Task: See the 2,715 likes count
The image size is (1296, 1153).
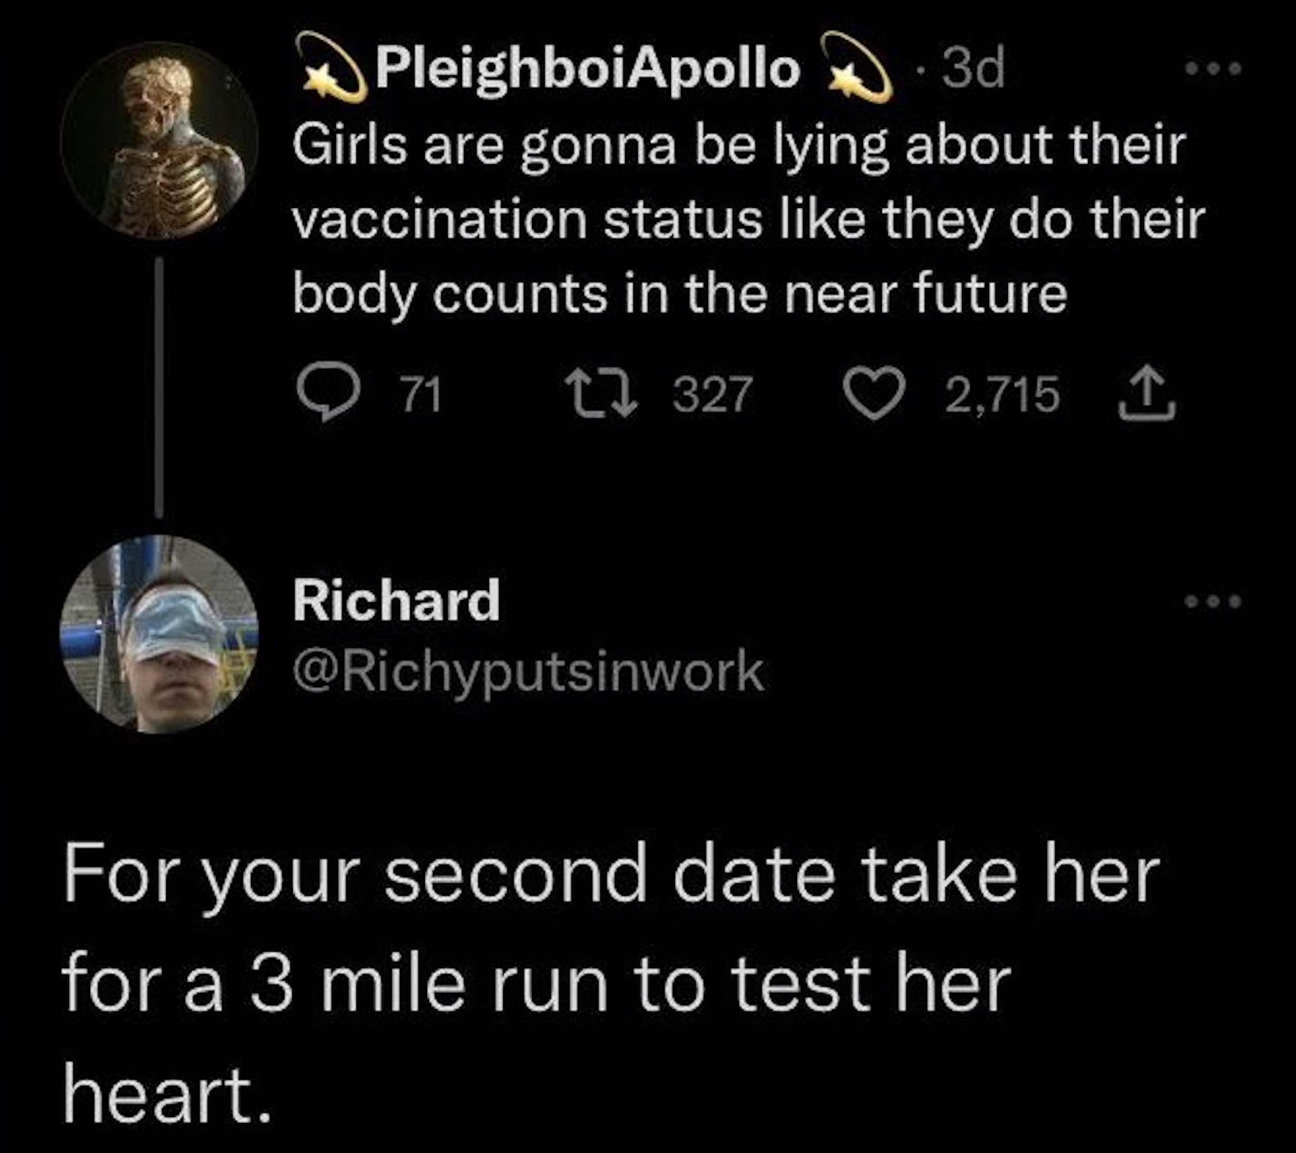Action: 1002,393
